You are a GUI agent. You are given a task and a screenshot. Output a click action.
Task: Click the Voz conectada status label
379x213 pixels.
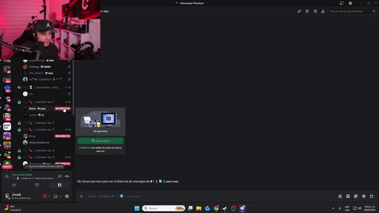pos(22,175)
